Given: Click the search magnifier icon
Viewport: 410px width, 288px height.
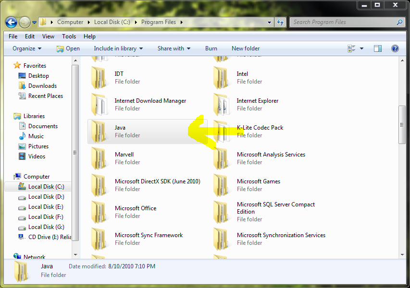Looking at the screenshot, I should (x=399, y=22).
